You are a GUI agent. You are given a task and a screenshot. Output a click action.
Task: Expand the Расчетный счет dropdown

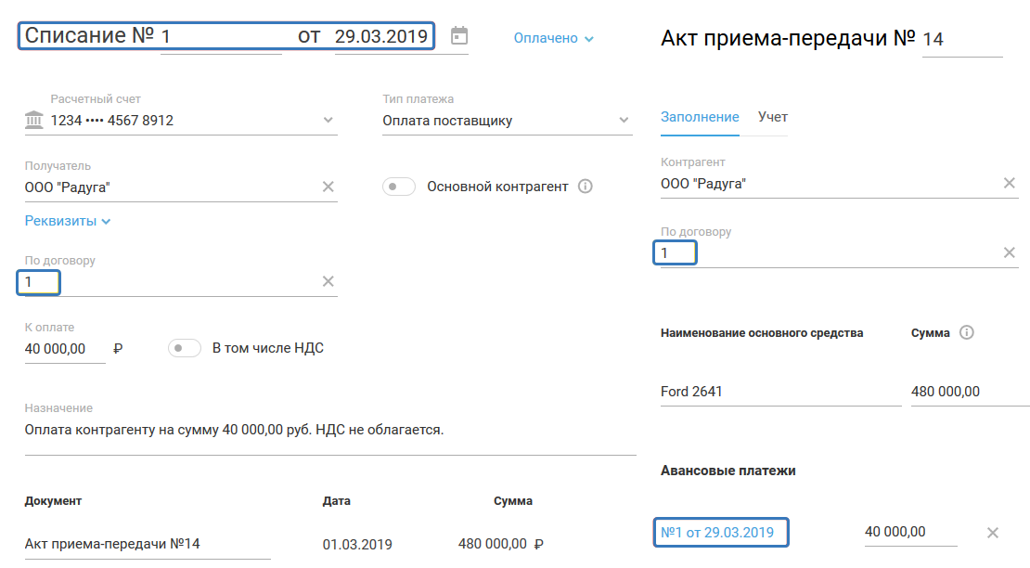pos(328,120)
